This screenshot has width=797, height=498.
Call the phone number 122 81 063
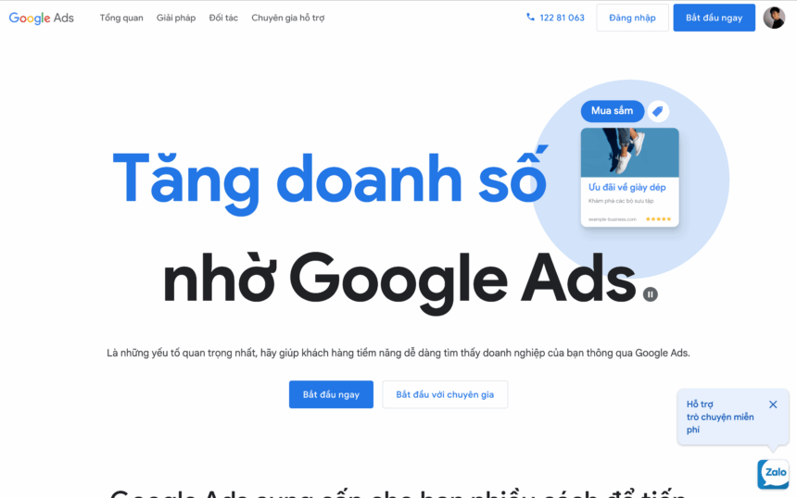[x=562, y=18]
